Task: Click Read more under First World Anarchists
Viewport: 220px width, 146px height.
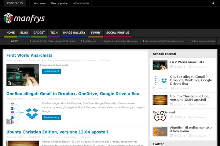Action: (x=51, y=71)
